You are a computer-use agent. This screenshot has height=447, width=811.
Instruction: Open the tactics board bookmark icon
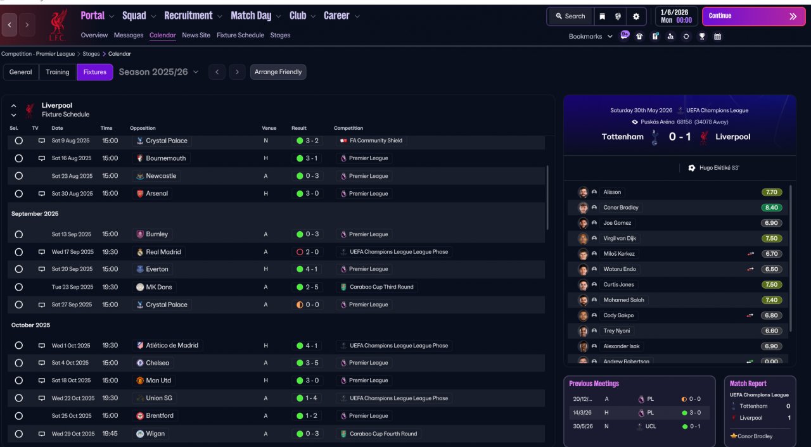pyautogui.click(x=655, y=36)
